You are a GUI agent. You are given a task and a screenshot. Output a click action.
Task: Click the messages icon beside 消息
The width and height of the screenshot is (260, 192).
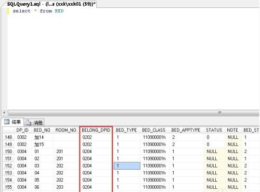coord(28,122)
